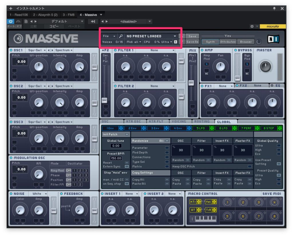
Task: Click the plugin power bypass icon
Action: (10, 22)
